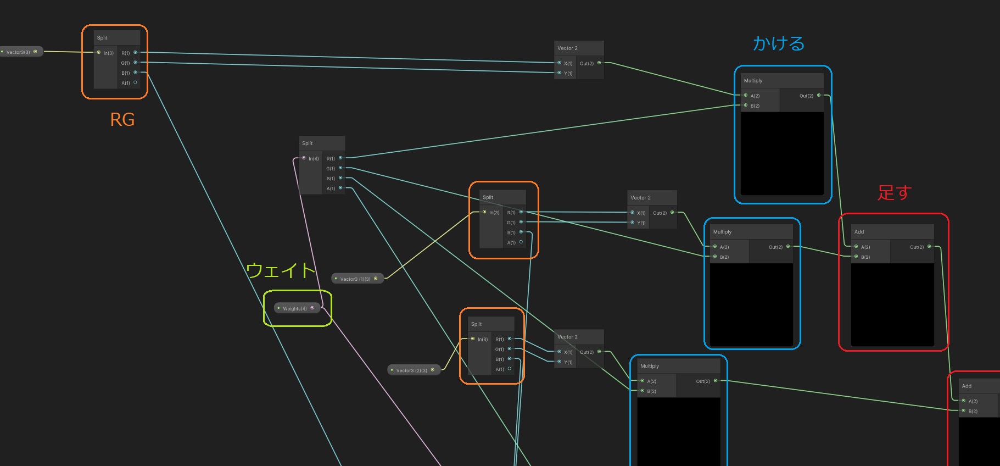Click B(2) input port of topmost Multiply node

746,106
